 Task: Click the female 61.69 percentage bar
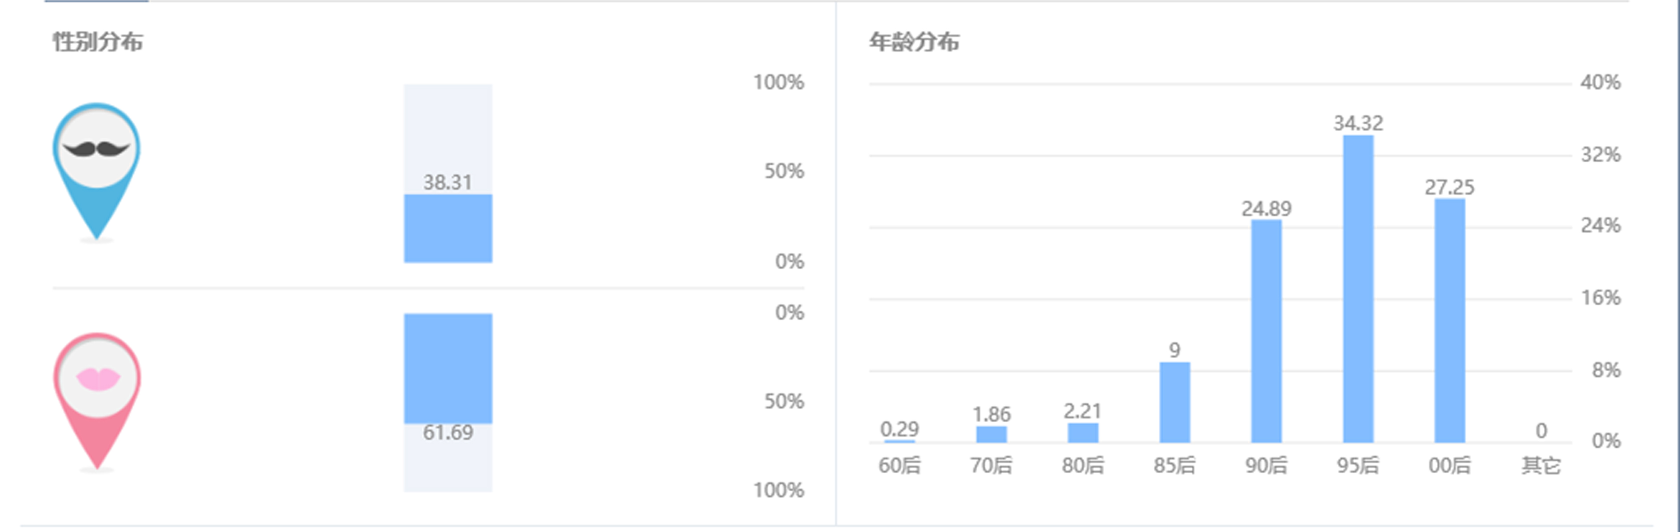coord(448,368)
